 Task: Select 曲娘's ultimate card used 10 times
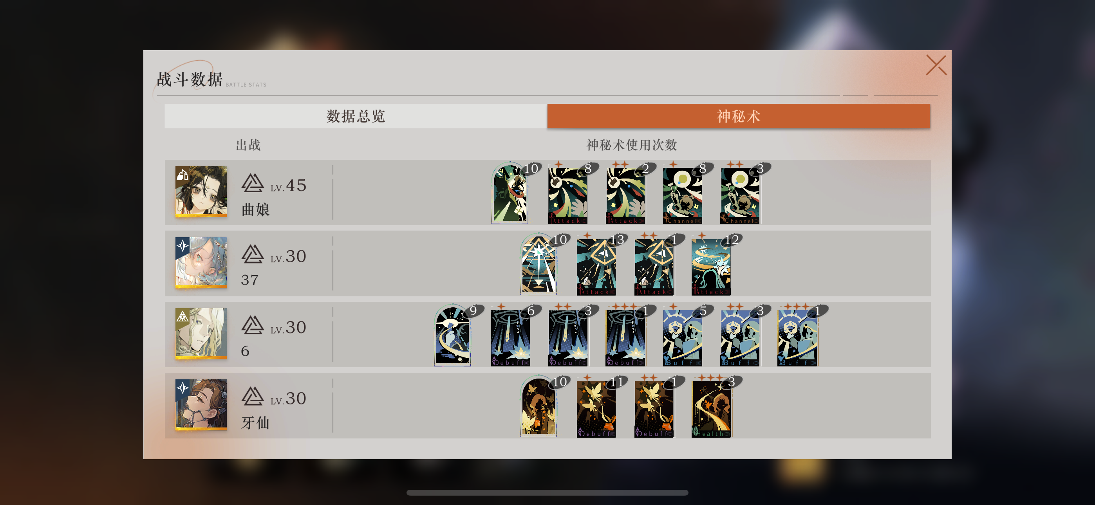(x=510, y=193)
